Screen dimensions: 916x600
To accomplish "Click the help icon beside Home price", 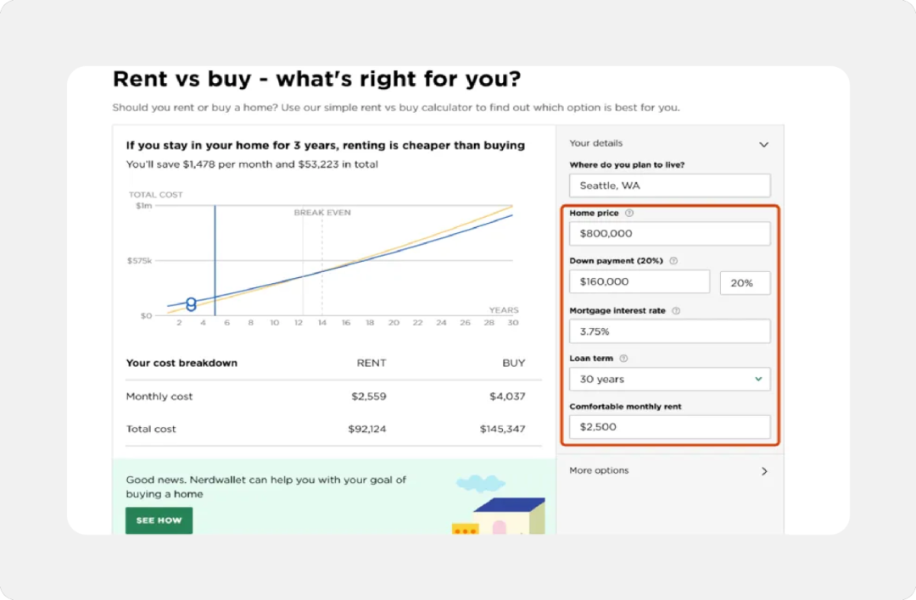I will point(629,214).
